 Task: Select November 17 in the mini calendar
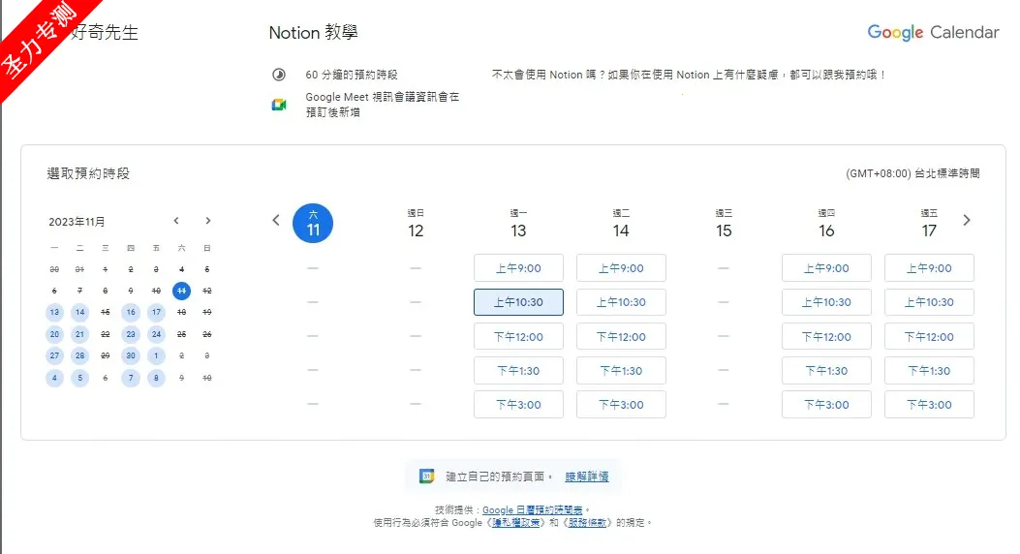coord(156,312)
